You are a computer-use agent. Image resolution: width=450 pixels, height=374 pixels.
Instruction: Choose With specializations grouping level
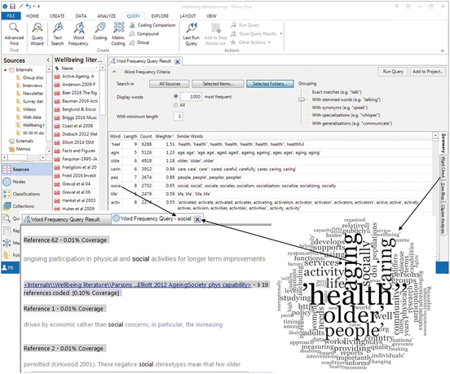coord(346,115)
